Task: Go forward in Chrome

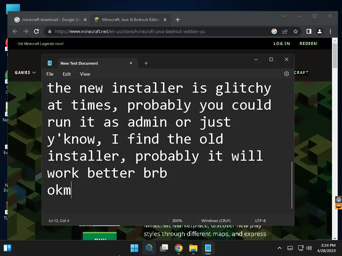Action: pyautogui.click(x=26, y=31)
